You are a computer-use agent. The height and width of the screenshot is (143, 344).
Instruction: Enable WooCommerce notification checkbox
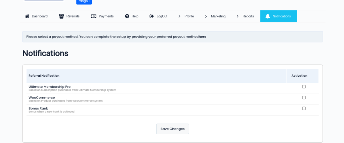click(304, 97)
